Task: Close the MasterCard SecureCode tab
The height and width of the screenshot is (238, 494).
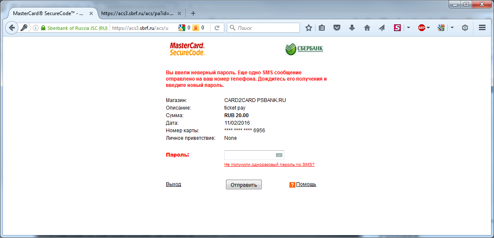Action: [91, 13]
